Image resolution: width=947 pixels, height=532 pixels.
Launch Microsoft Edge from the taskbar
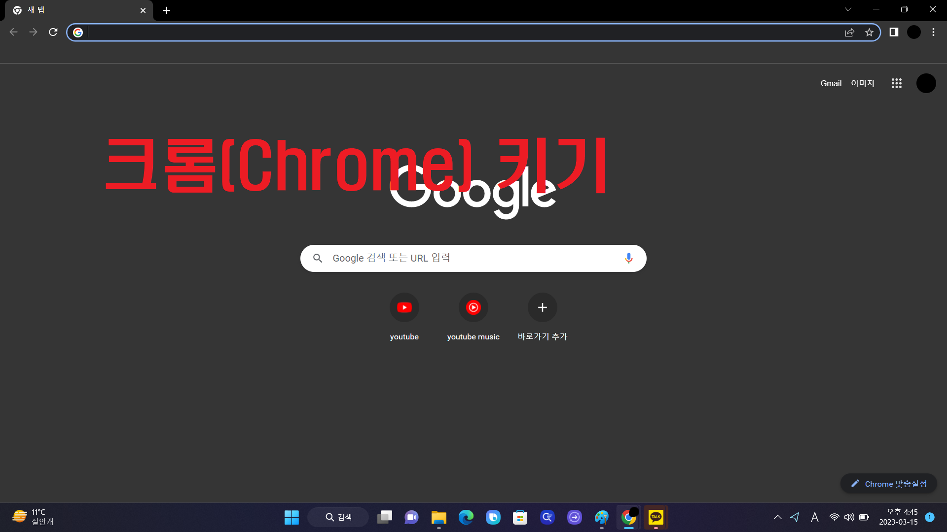(x=466, y=517)
